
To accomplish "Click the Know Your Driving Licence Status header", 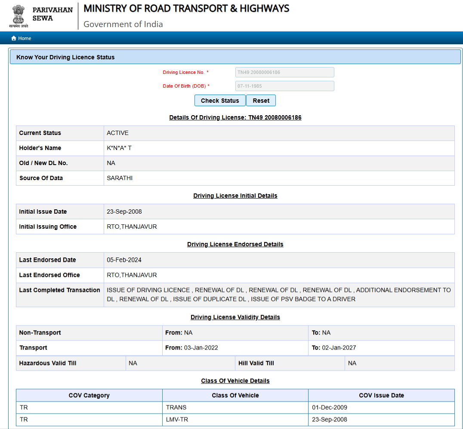I will coord(65,57).
